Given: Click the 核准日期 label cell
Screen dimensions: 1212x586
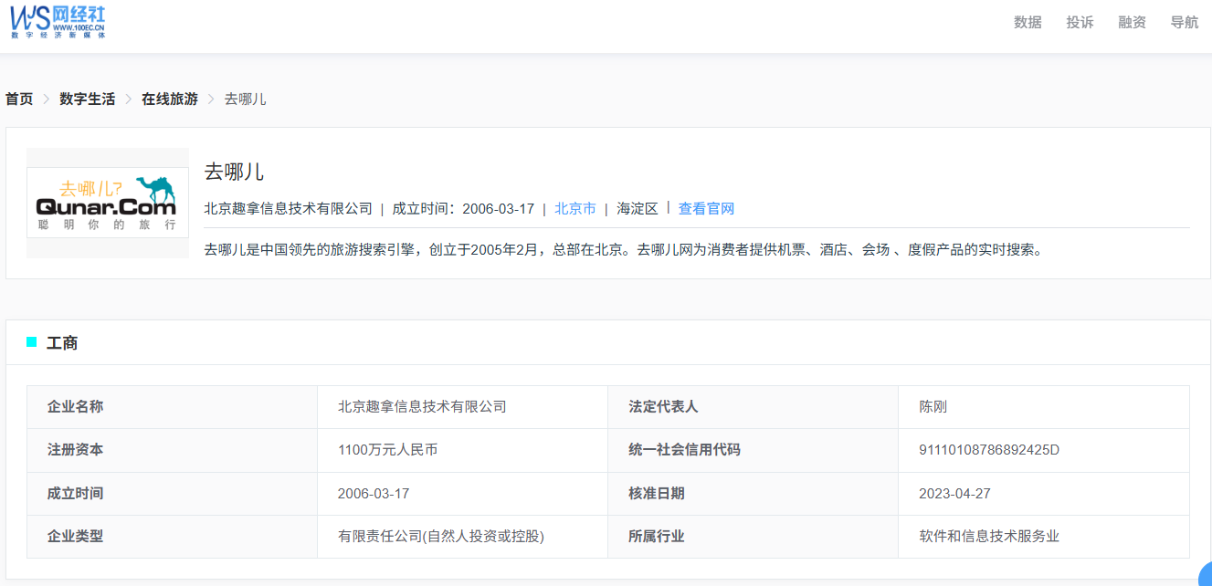Looking at the screenshot, I should point(754,494).
